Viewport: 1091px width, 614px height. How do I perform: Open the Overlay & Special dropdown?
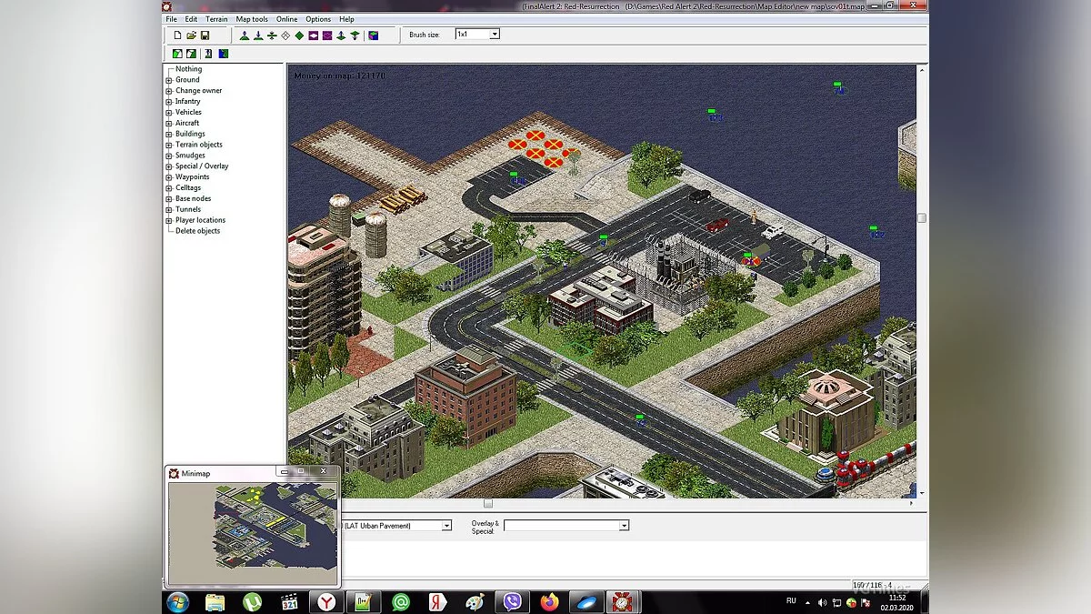click(x=624, y=525)
